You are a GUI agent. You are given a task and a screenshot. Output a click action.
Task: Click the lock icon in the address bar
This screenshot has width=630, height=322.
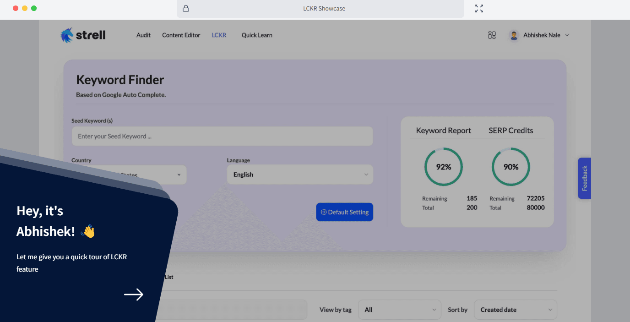click(185, 8)
